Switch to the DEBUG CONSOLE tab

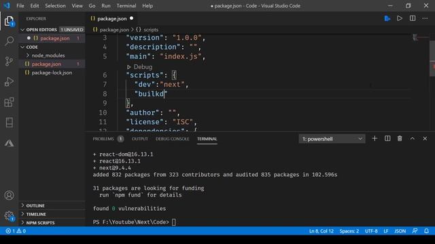coord(172,139)
